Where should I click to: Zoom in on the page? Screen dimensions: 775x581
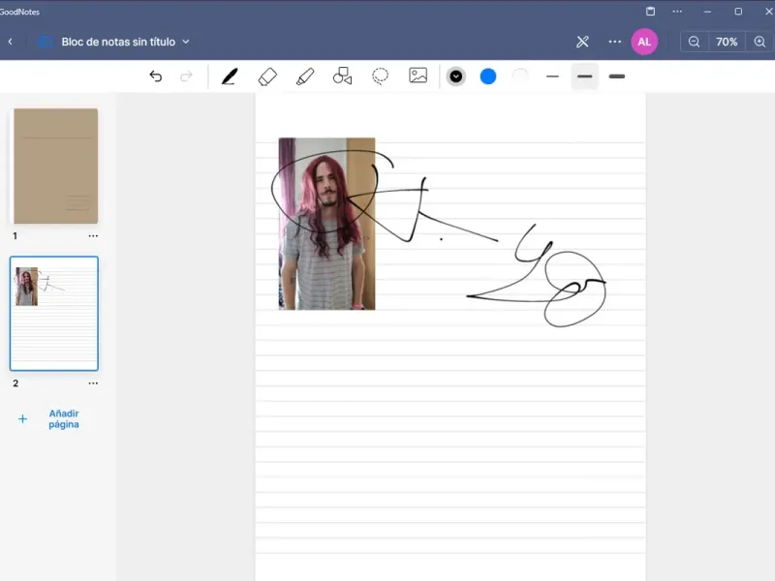(759, 42)
